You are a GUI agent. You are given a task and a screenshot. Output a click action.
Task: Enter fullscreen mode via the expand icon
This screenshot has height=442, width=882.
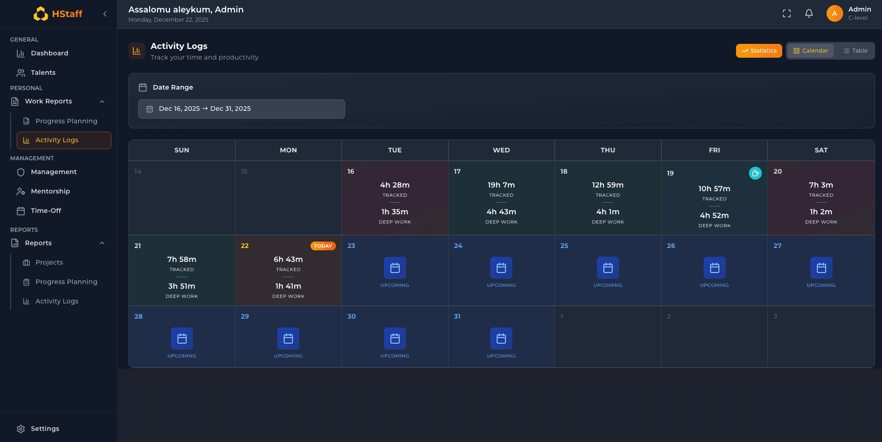(x=786, y=13)
